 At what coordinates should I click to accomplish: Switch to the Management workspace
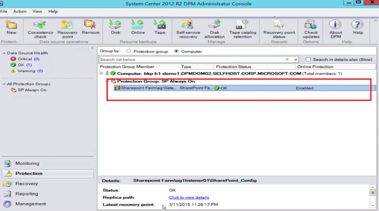[48, 204]
